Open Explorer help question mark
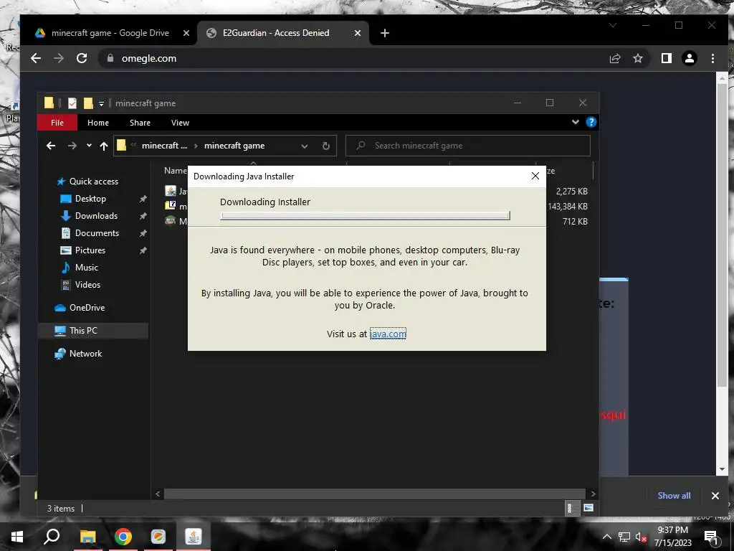 pyautogui.click(x=591, y=122)
